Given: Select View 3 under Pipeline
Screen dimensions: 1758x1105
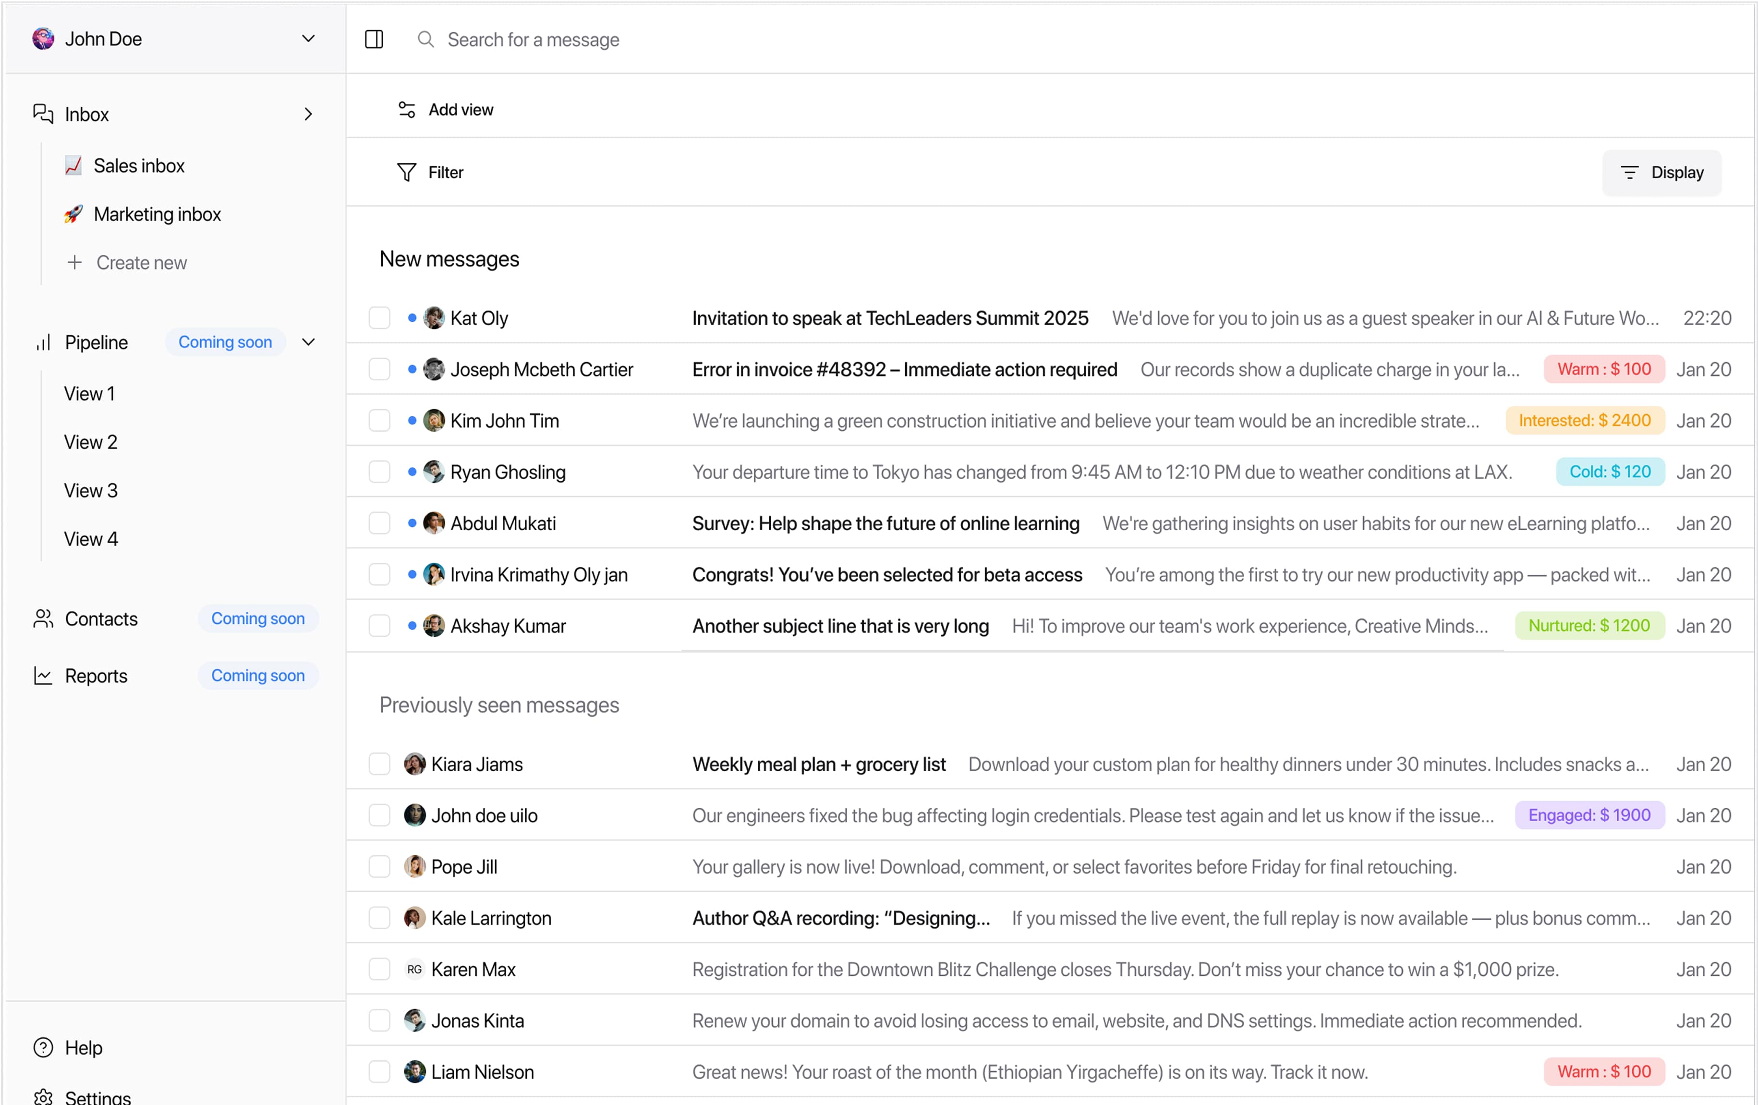Looking at the screenshot, I should coord(91,491).
